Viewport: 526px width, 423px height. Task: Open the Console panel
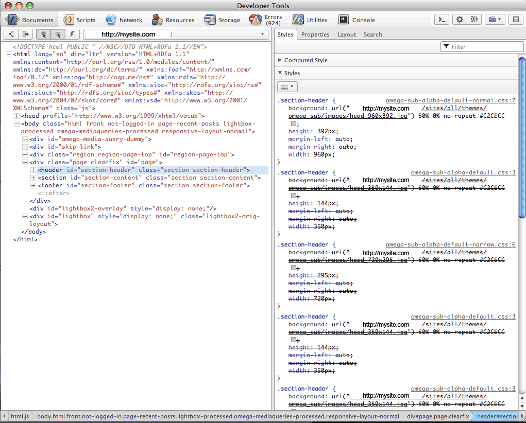point(357,20)
